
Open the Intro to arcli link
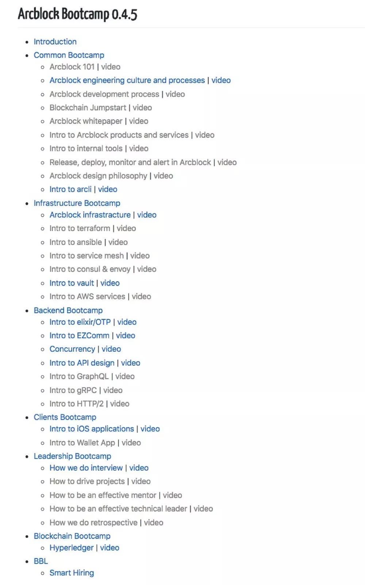[70, 189]
